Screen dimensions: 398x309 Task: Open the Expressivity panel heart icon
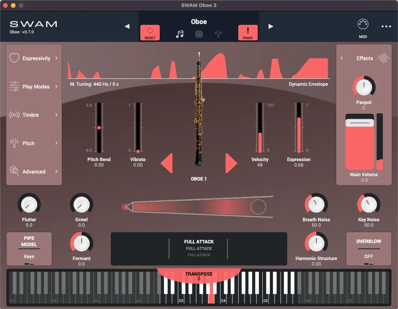[x=14, y=58]
